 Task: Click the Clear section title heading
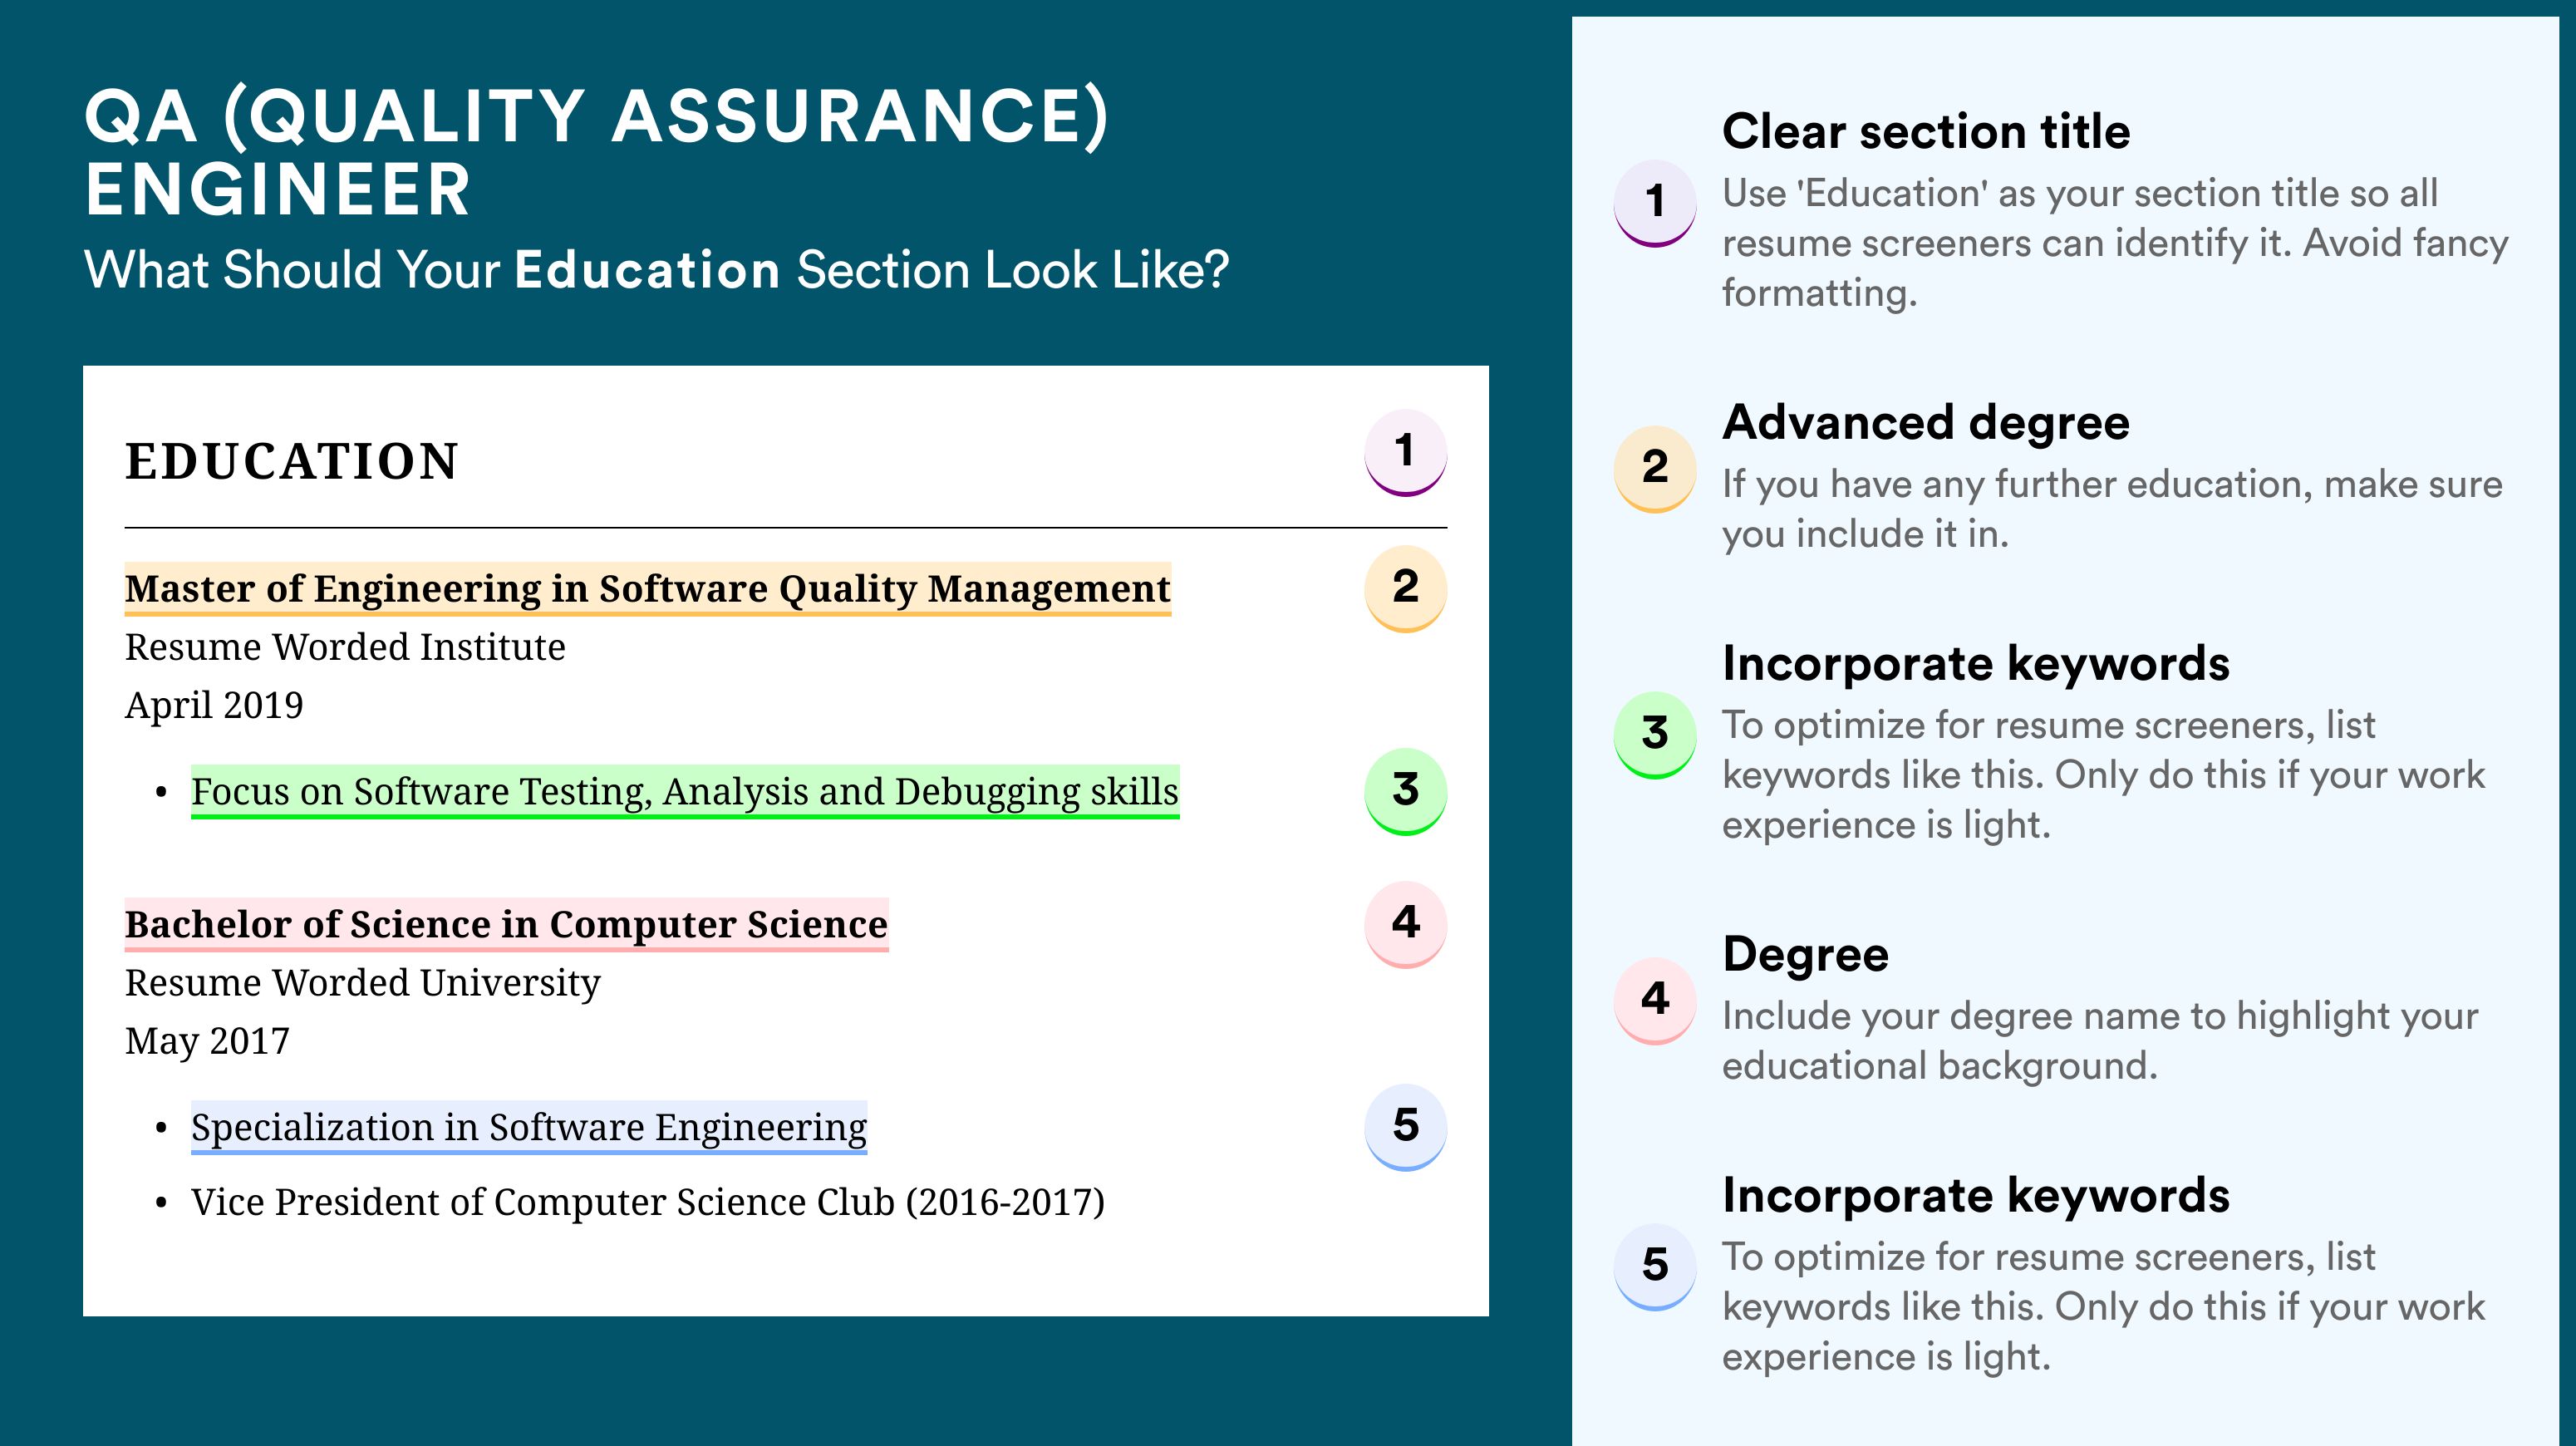coord(1926,132)
